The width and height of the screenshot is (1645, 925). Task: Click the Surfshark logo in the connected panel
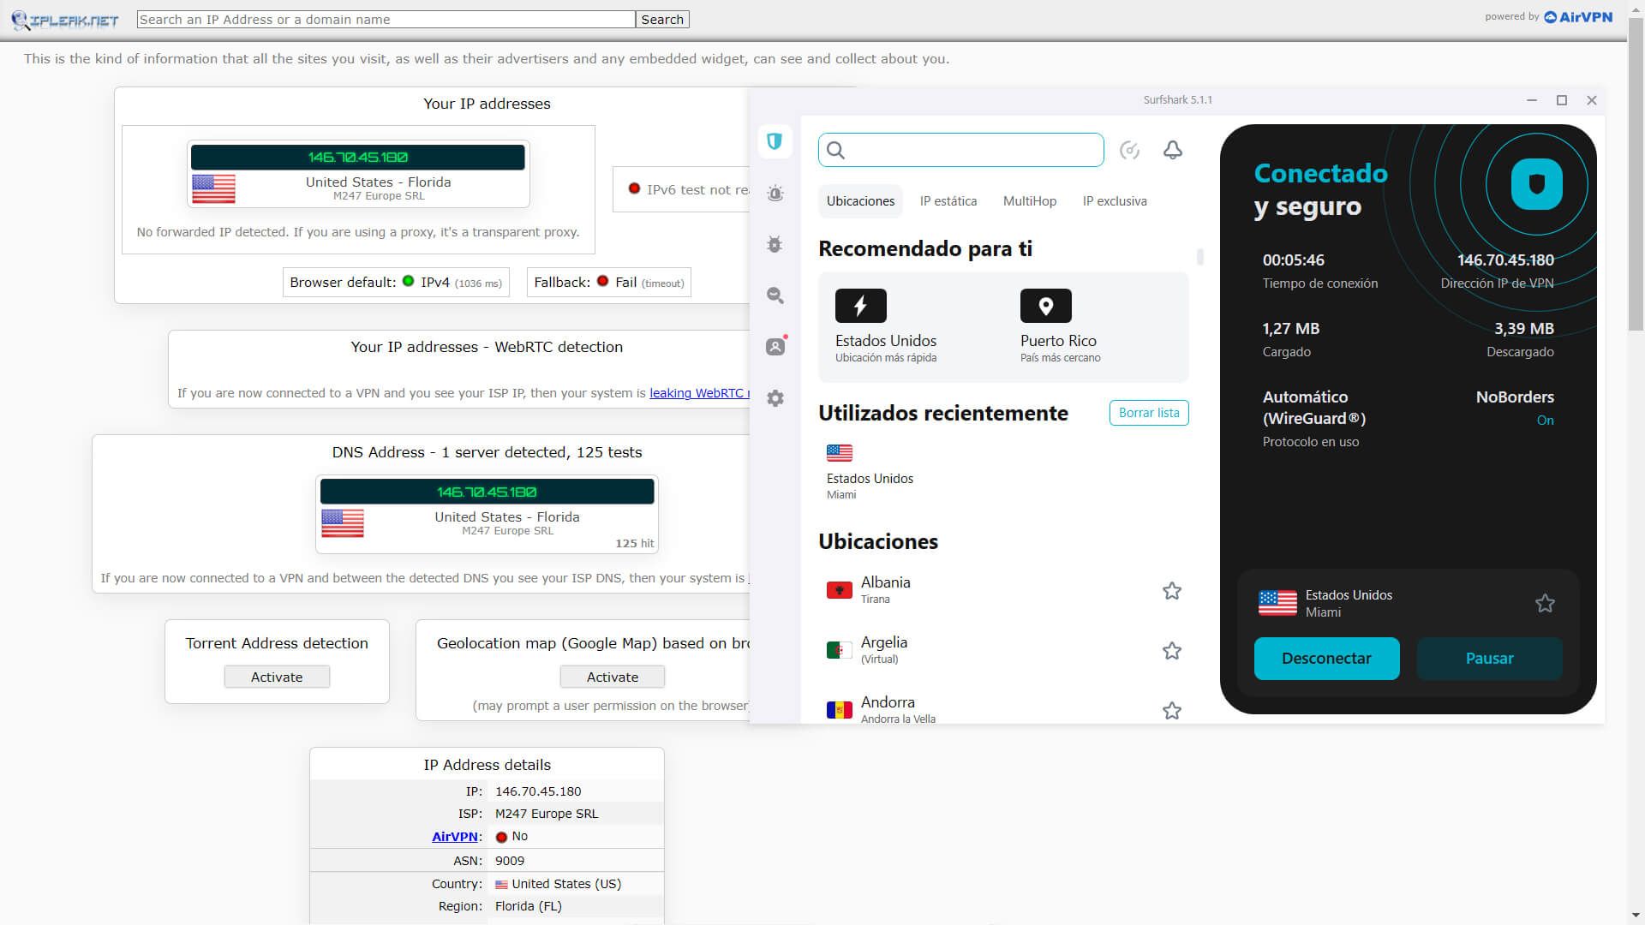click(1537, 184)
